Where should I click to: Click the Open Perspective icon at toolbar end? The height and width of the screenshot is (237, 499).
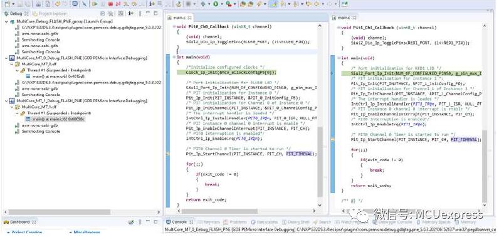344,4
